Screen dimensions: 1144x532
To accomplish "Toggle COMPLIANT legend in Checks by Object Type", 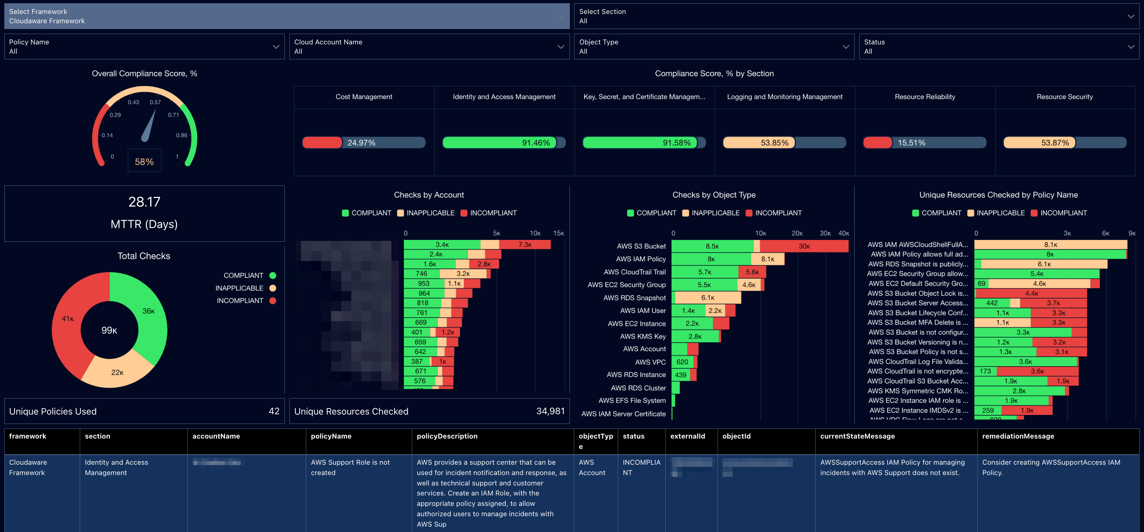I will pyautogui.click(x=651, y=213).
